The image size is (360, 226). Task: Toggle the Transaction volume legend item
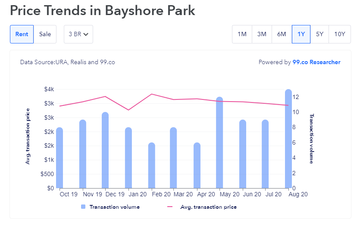point(110,207)
